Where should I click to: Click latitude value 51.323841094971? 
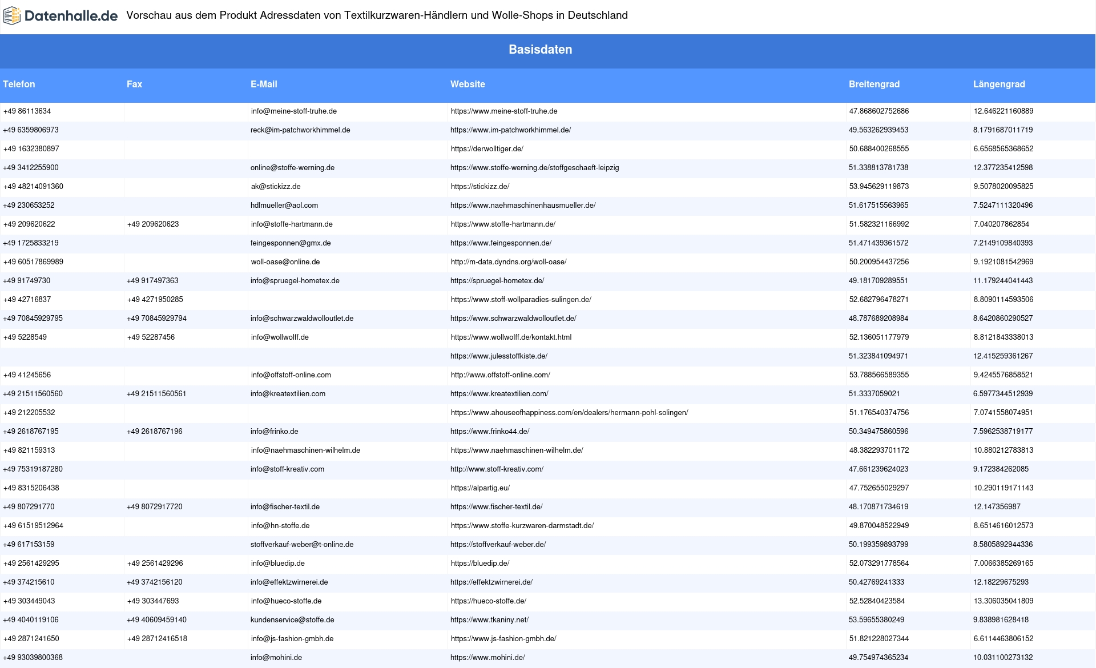pos(879,356)
